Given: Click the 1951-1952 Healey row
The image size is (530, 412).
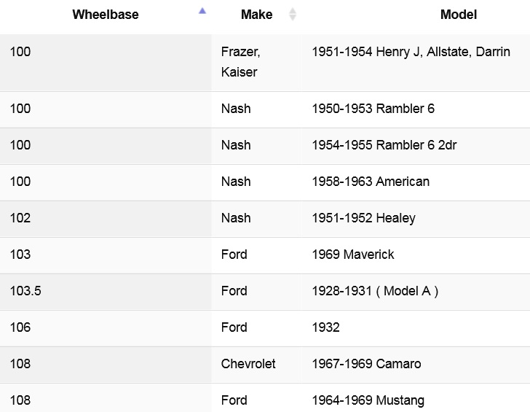Looking at the screenshot, I should tap(363, 218).
